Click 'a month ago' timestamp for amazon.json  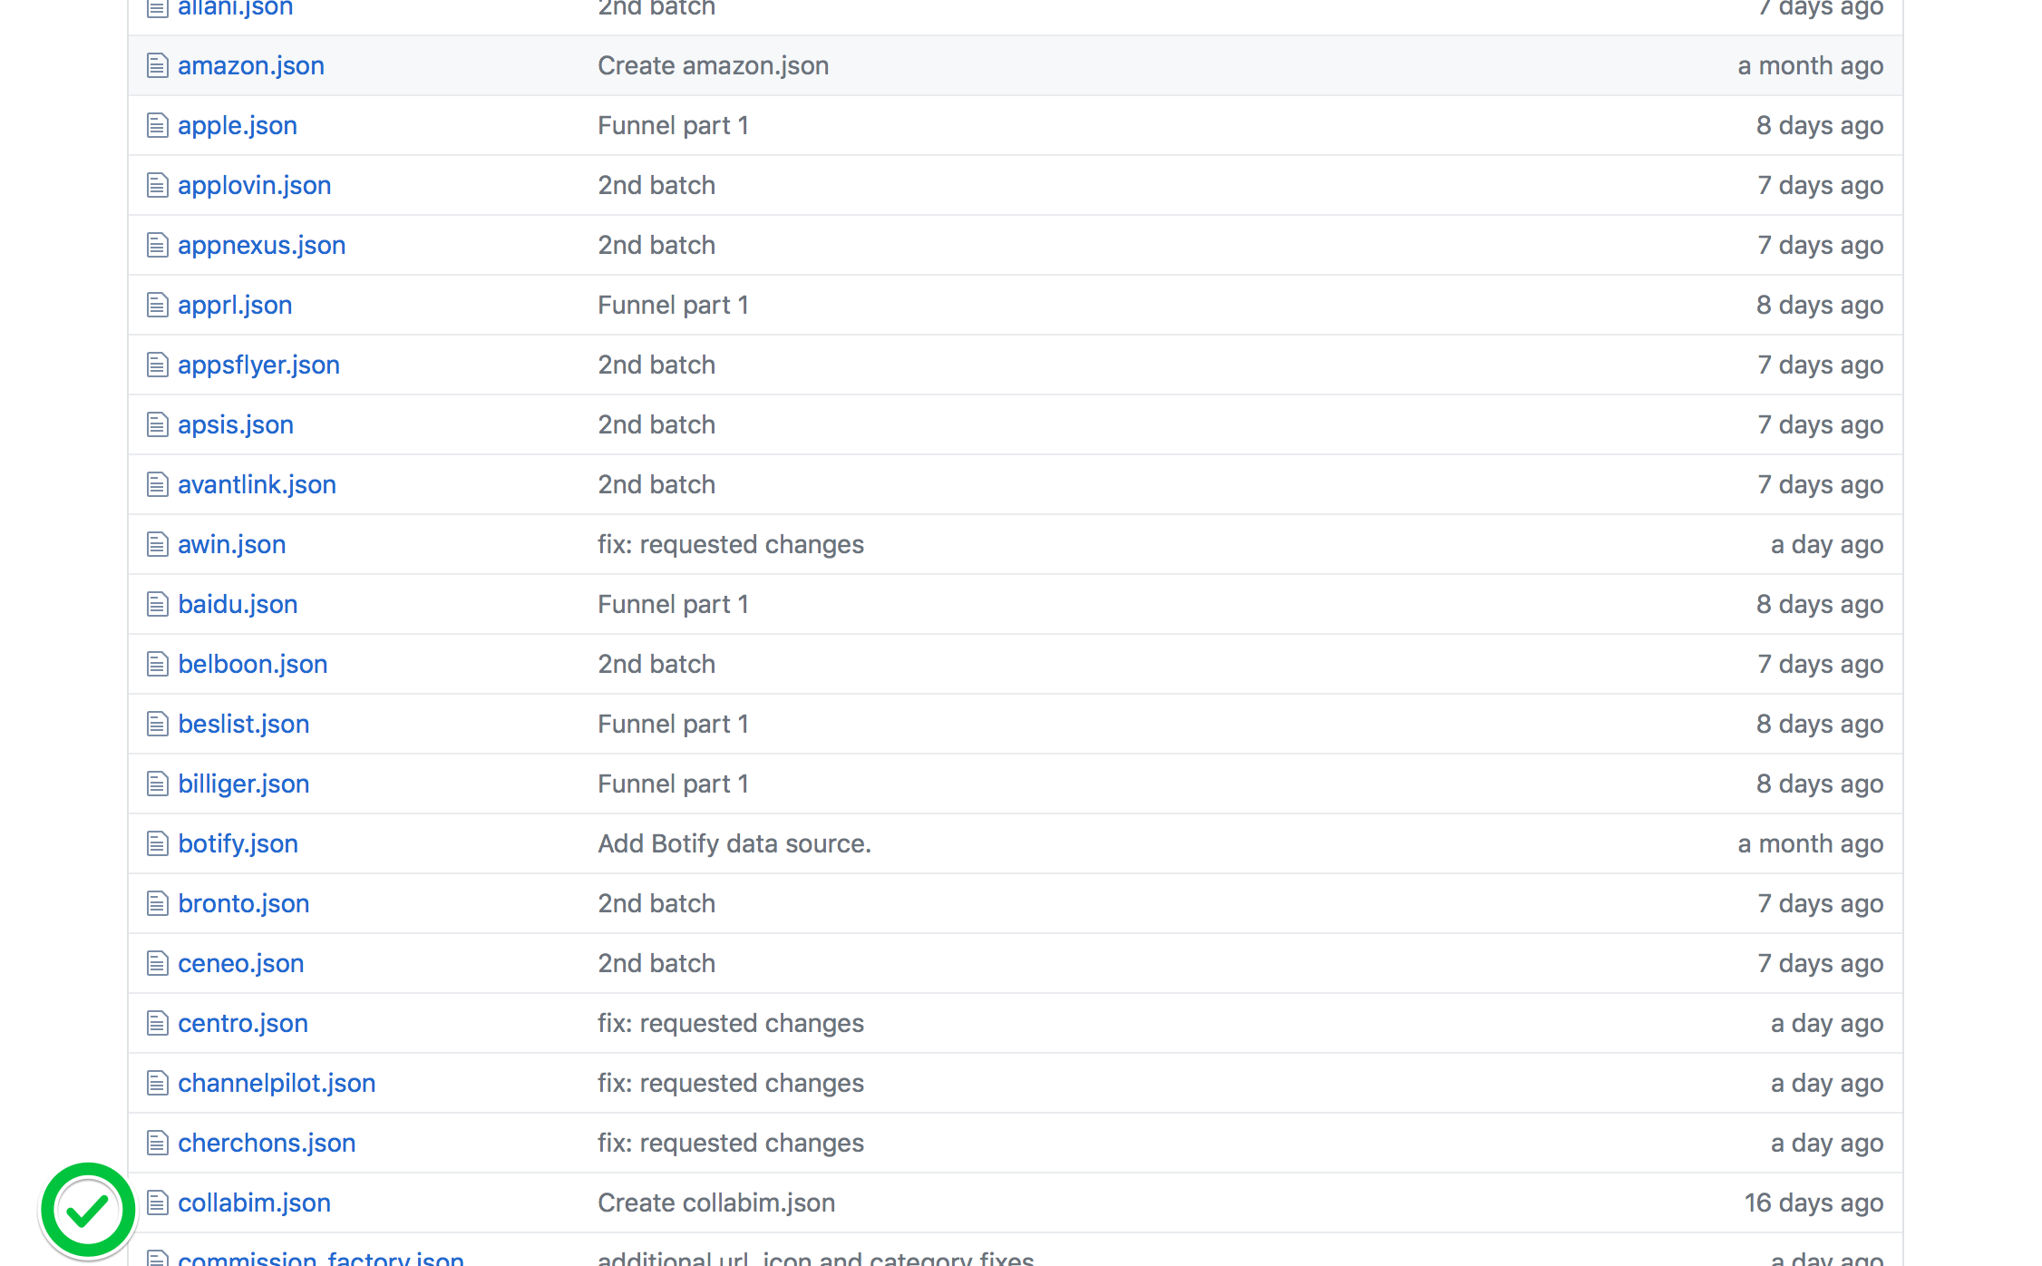pyautogui.click(x=1811, y=65)
